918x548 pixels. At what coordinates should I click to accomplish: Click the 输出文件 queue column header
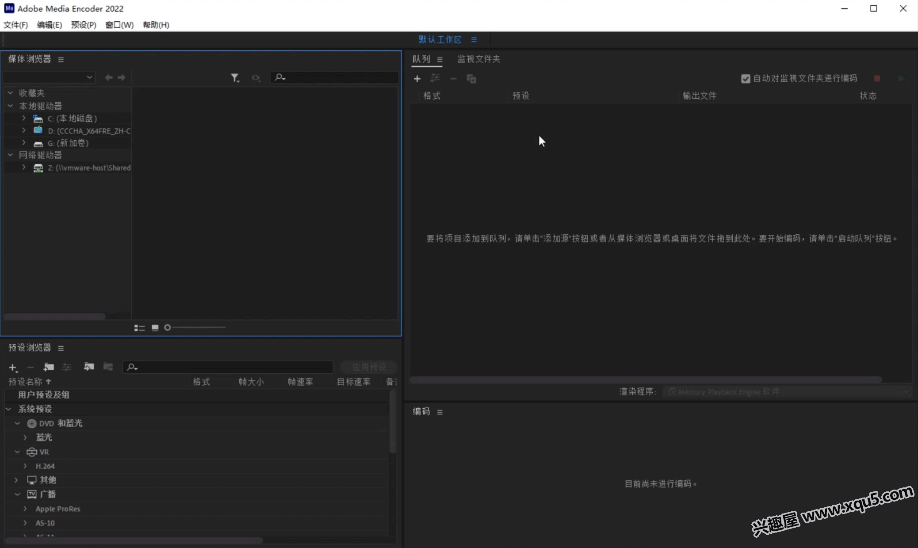(x=699, y=96)
